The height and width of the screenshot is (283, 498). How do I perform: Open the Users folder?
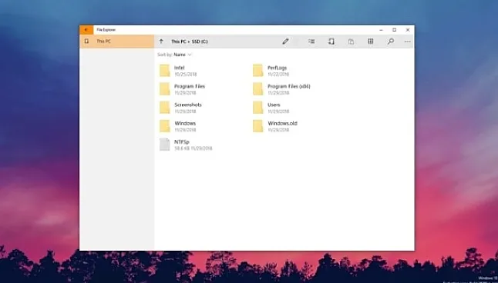(x=271, y=108)
